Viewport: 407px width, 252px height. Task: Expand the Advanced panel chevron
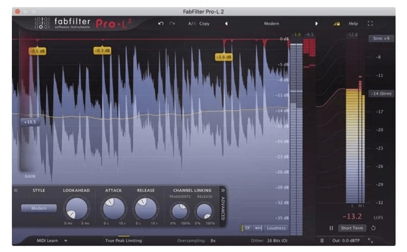click(x=222, y=190)
